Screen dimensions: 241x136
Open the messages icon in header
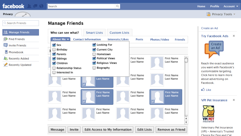[x=35, y=6]
